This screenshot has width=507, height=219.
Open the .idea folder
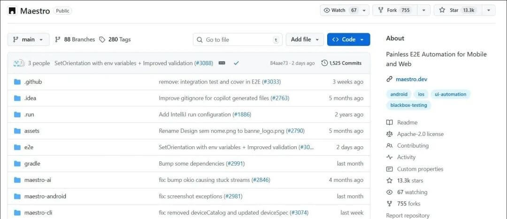30,98
